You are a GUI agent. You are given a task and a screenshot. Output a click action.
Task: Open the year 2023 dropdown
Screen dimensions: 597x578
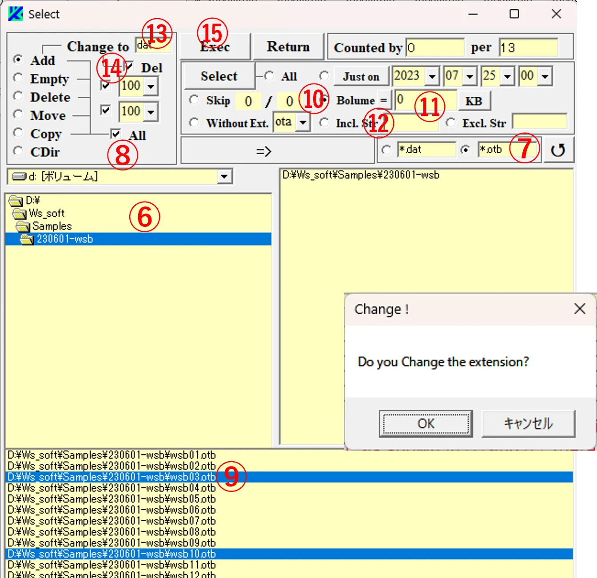432,76
